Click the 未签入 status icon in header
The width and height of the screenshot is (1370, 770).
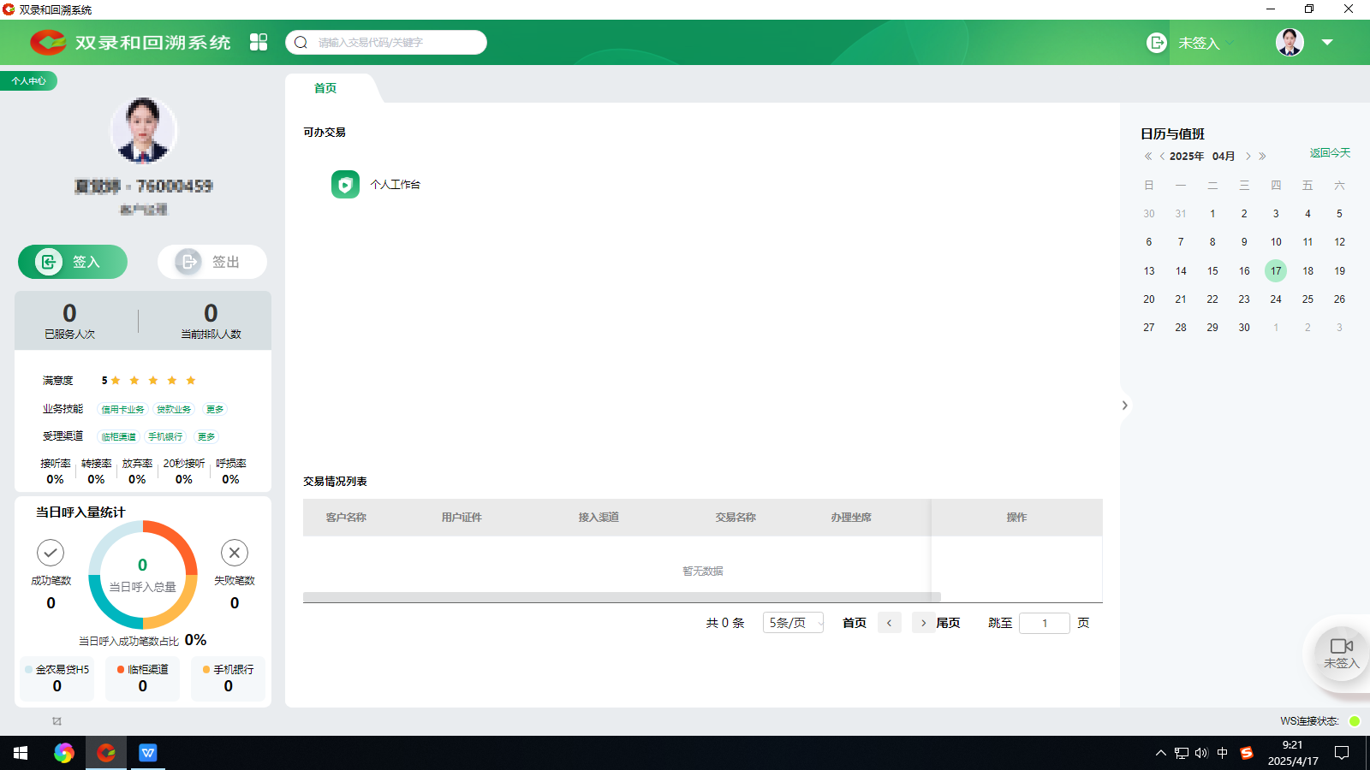(1157, 43)
